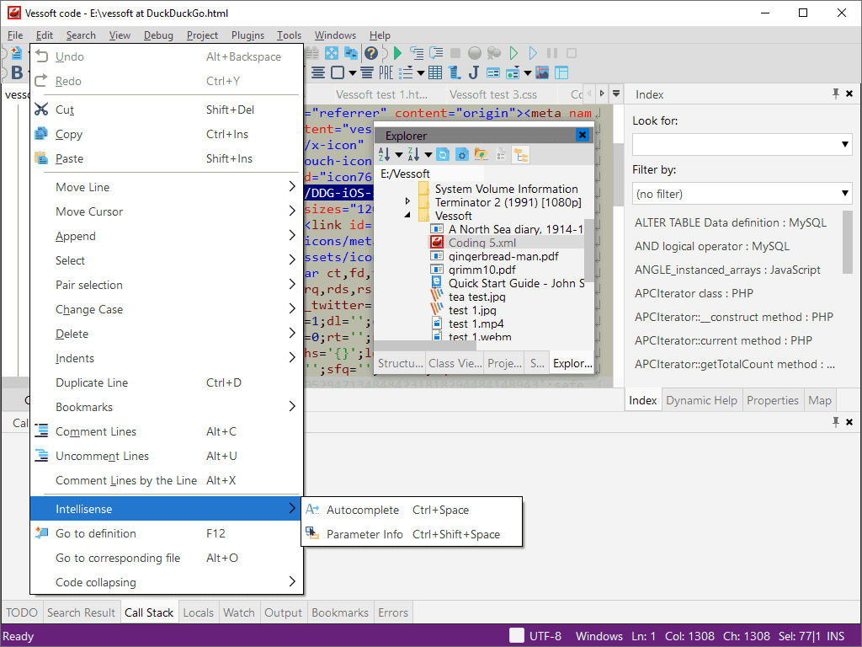
Task: Click the green Run arrow in the toolbar
Action: 398,53
